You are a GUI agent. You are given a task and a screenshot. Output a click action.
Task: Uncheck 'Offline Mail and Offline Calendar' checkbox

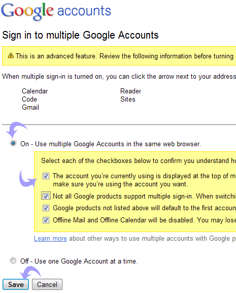46,220
